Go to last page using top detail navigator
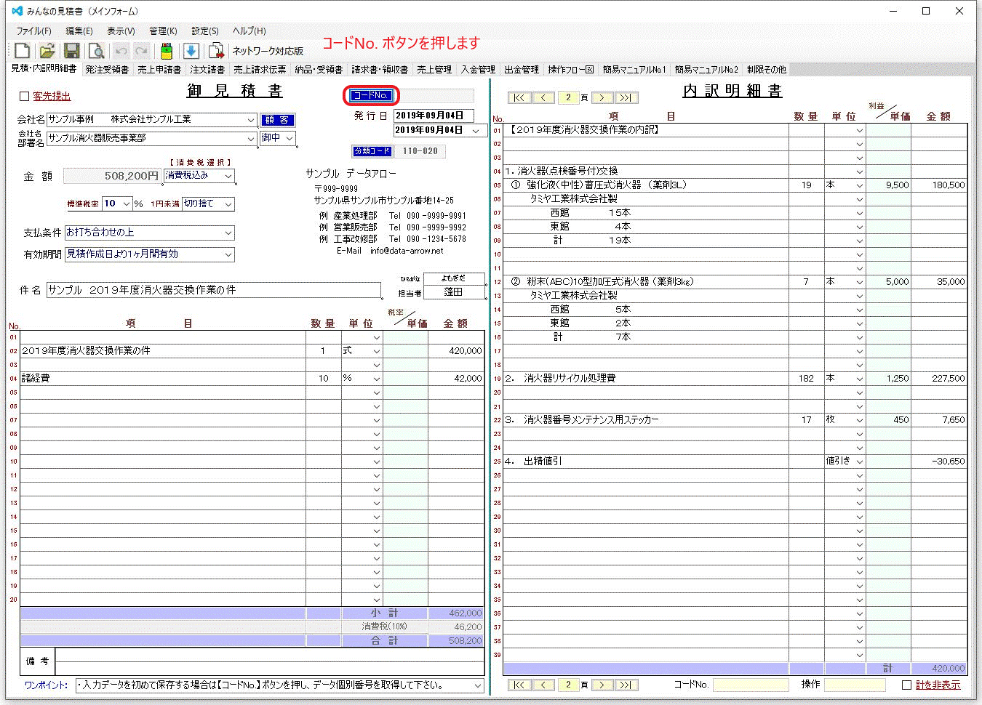982x705 pixels. (626, 97)
